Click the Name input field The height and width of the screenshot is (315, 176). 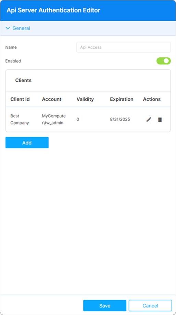click(x=124, y=47)
